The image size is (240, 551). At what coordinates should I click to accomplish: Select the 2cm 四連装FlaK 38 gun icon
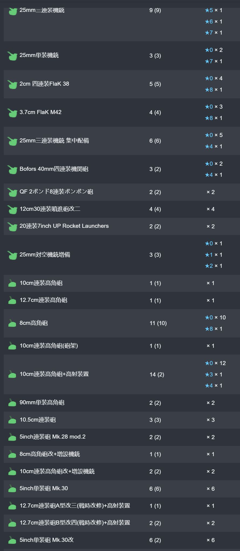pos(12,84)
